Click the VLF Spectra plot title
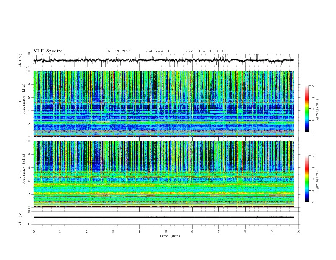 point(48,51)
